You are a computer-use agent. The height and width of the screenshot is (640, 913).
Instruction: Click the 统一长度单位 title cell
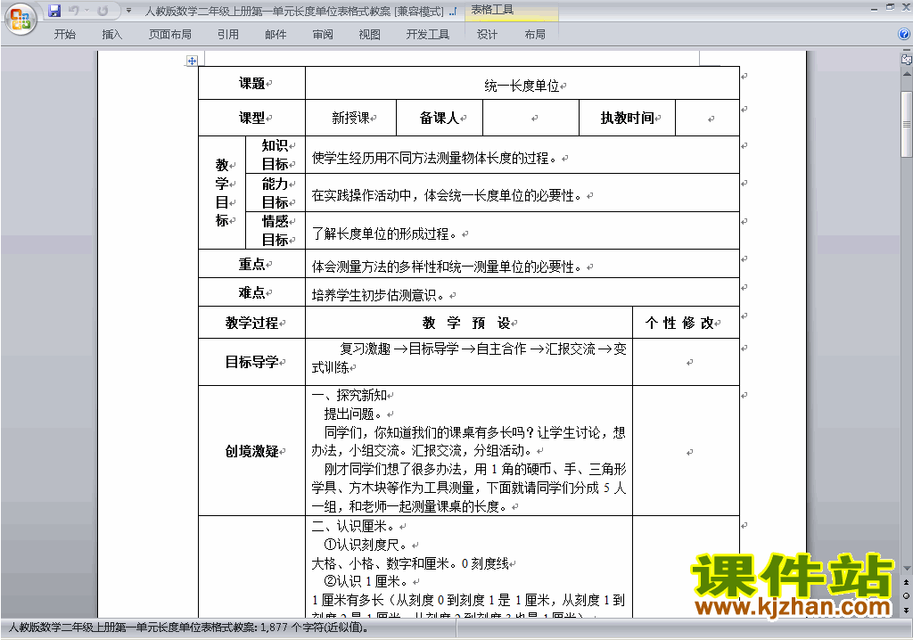pyautogui.click(x=522, y=83)
